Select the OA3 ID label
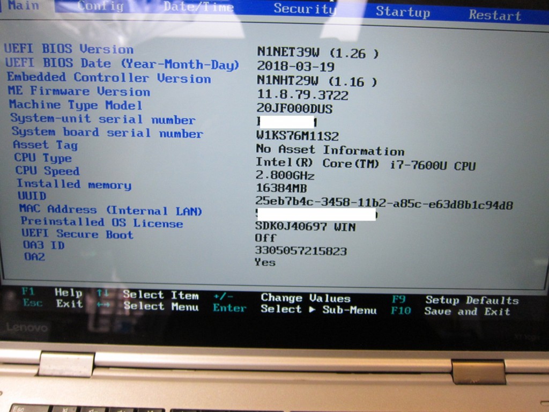This screenshot has height=412, width=549. pyautogui.click(x=44, y=245)
